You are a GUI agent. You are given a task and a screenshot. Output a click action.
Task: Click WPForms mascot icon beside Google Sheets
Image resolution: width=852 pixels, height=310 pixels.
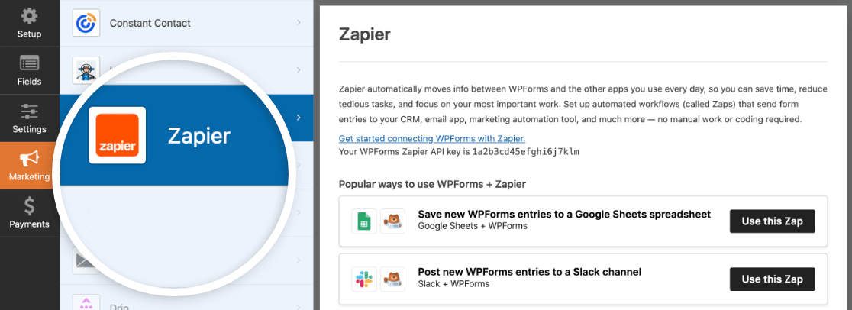[x=392, y=221]
